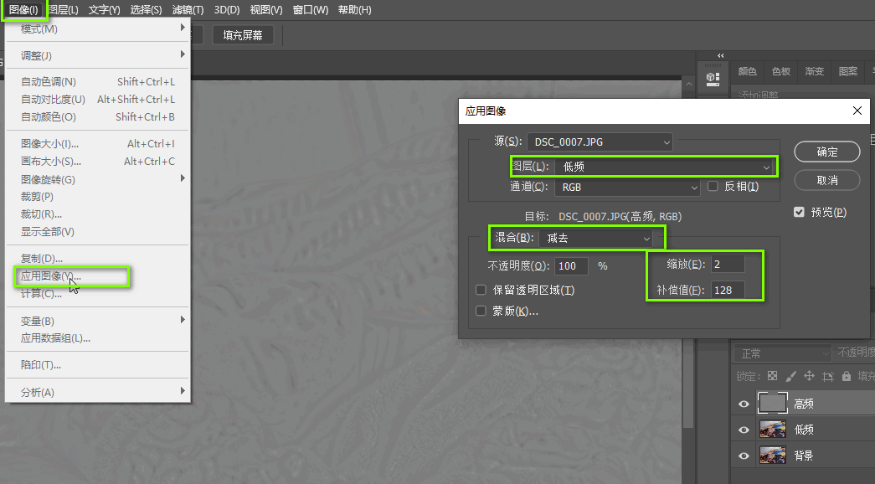Open the 图像(I) menu

[24, 10]
